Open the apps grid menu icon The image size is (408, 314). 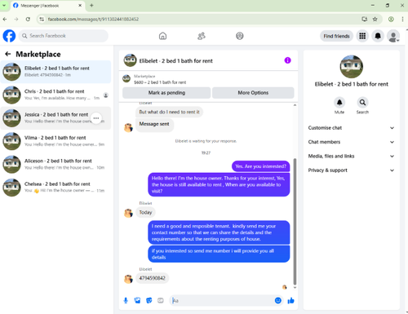point(362,36)
